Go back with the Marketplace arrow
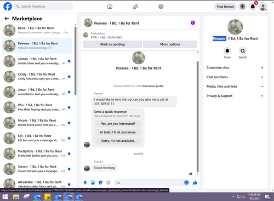274x201 pixels. click(x=7, y=19)
